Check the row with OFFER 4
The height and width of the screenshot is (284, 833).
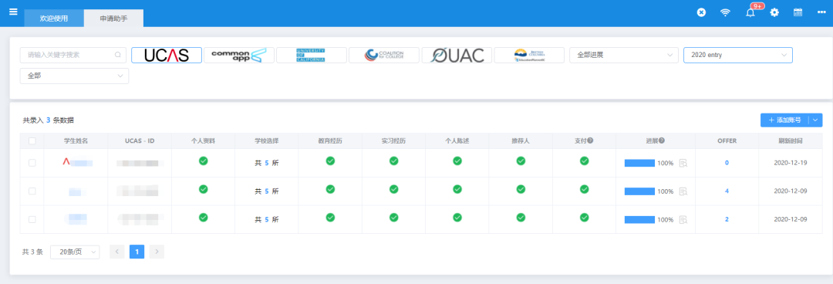pos(32,191)
